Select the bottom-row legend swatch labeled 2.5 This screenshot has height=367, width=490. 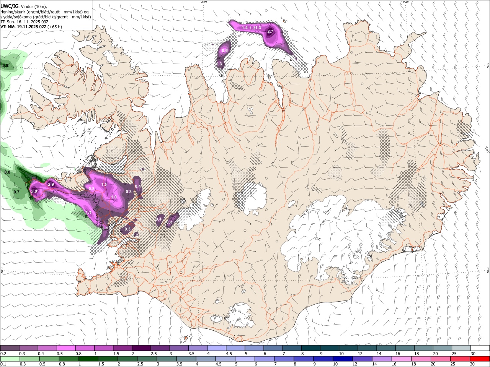click(147, 359)
